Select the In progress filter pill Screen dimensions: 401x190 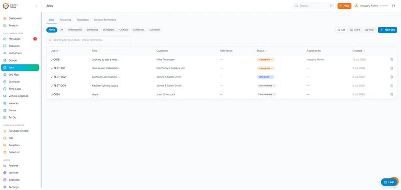click(109, 30)
